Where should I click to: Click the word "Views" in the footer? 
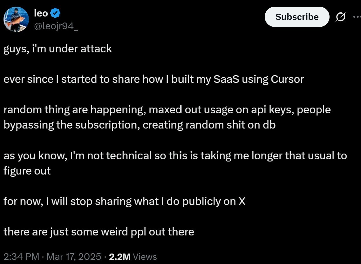point(145,256)
